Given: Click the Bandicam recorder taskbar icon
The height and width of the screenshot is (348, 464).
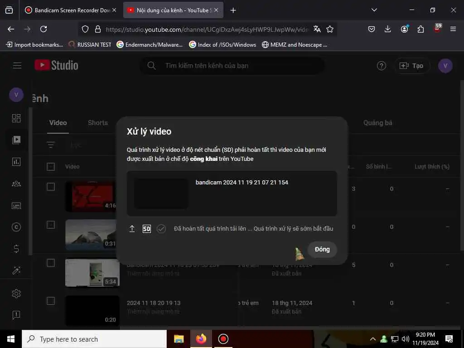Looking at the screenshot, I should [223, 339].
